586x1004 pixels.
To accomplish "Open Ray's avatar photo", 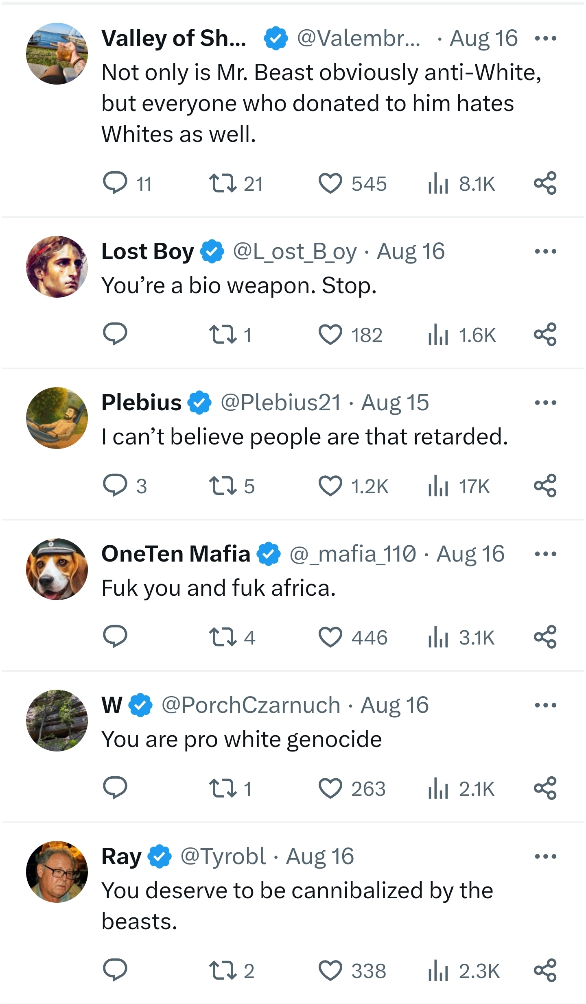I will tap(57, 872).
